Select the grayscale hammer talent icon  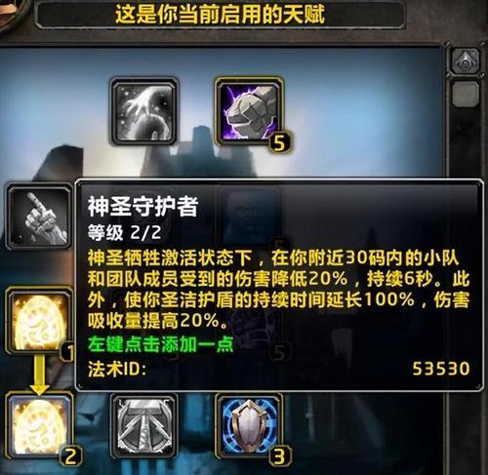[143, 426]
